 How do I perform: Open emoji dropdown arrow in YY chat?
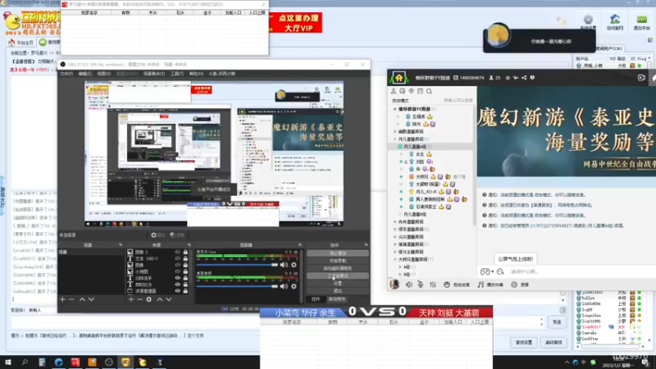tap(493, 272)
